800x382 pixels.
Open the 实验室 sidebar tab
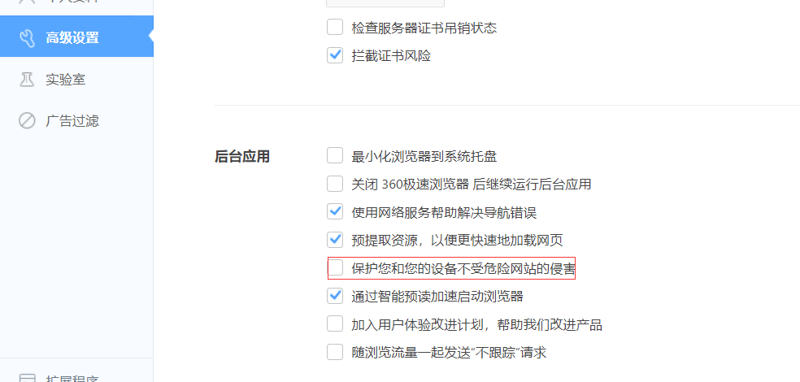coord(65,80)
